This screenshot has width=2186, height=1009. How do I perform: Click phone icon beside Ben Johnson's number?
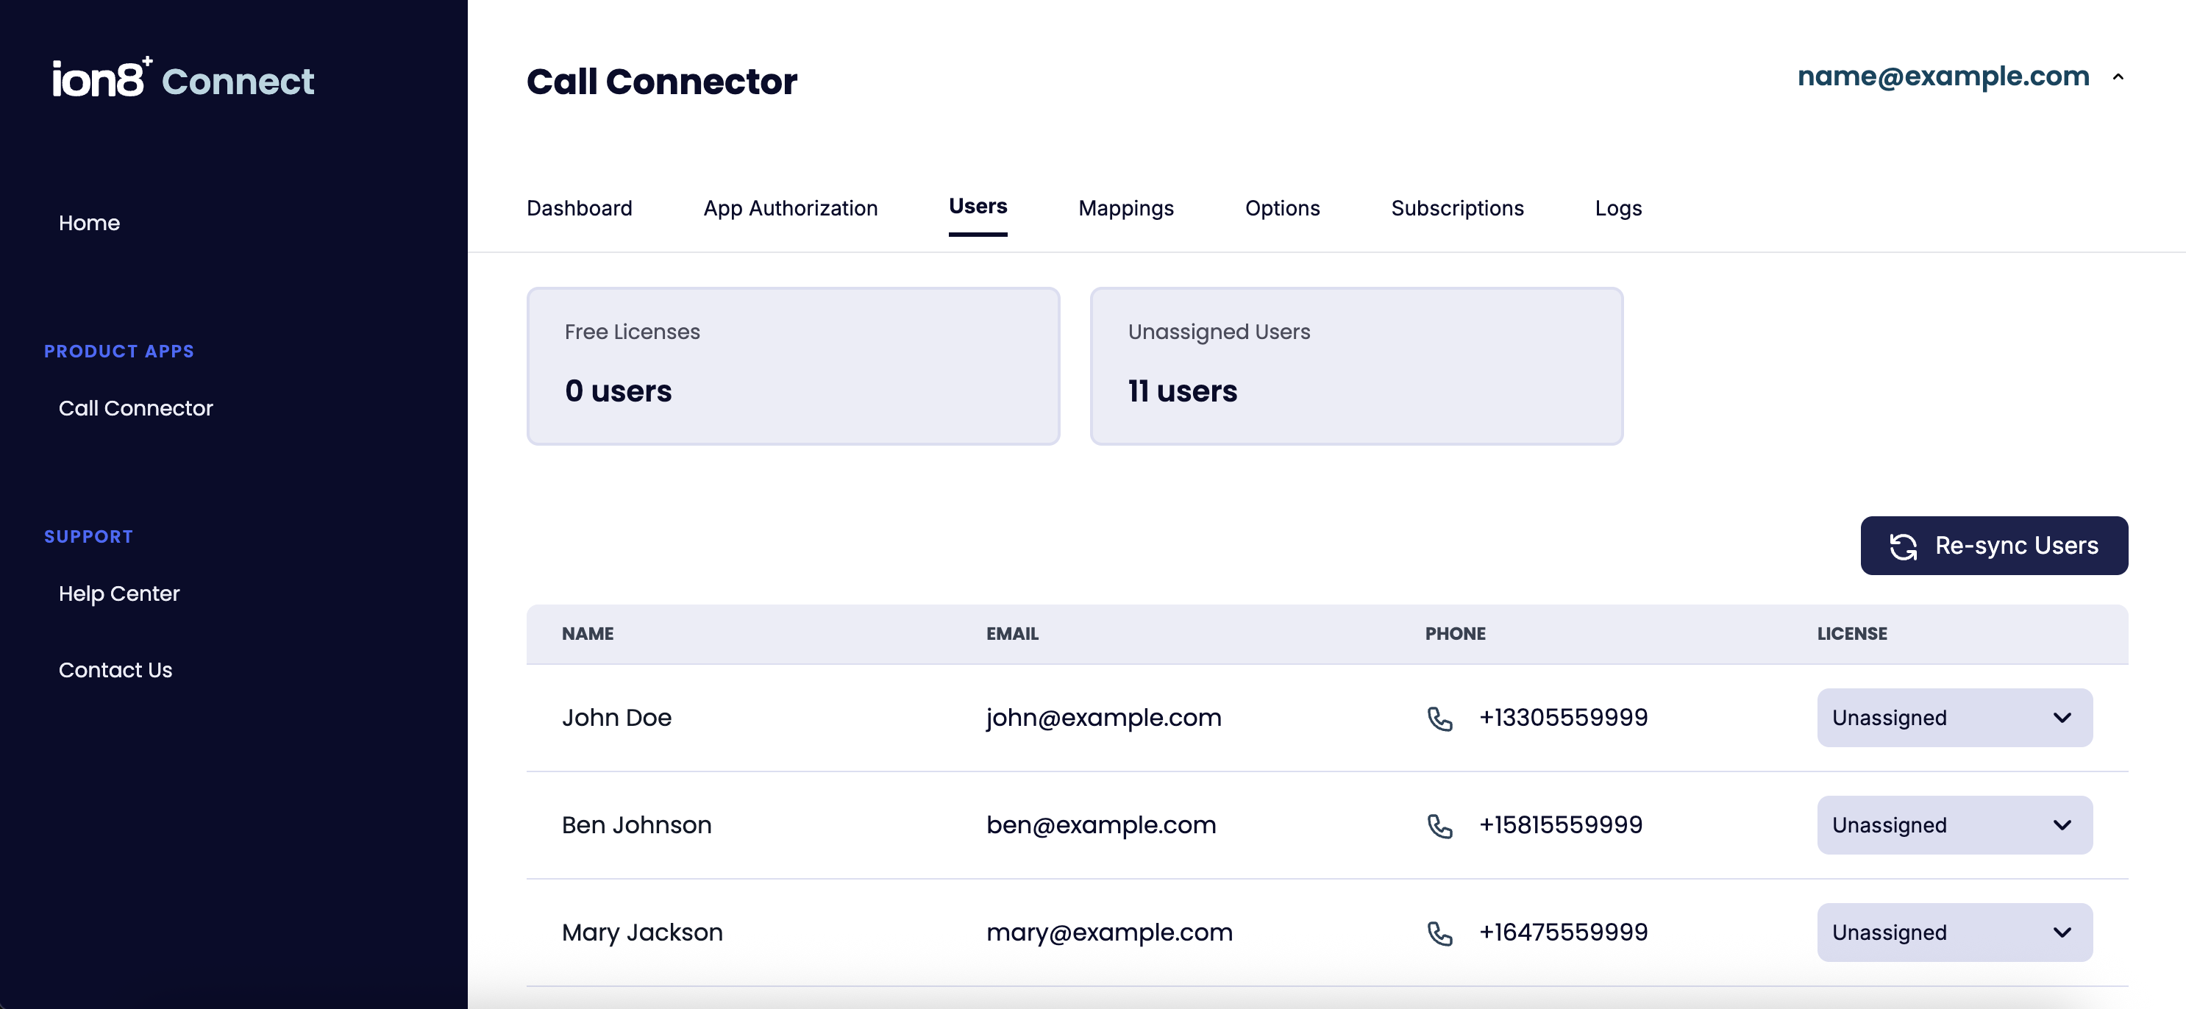[x=1439, y=826]
